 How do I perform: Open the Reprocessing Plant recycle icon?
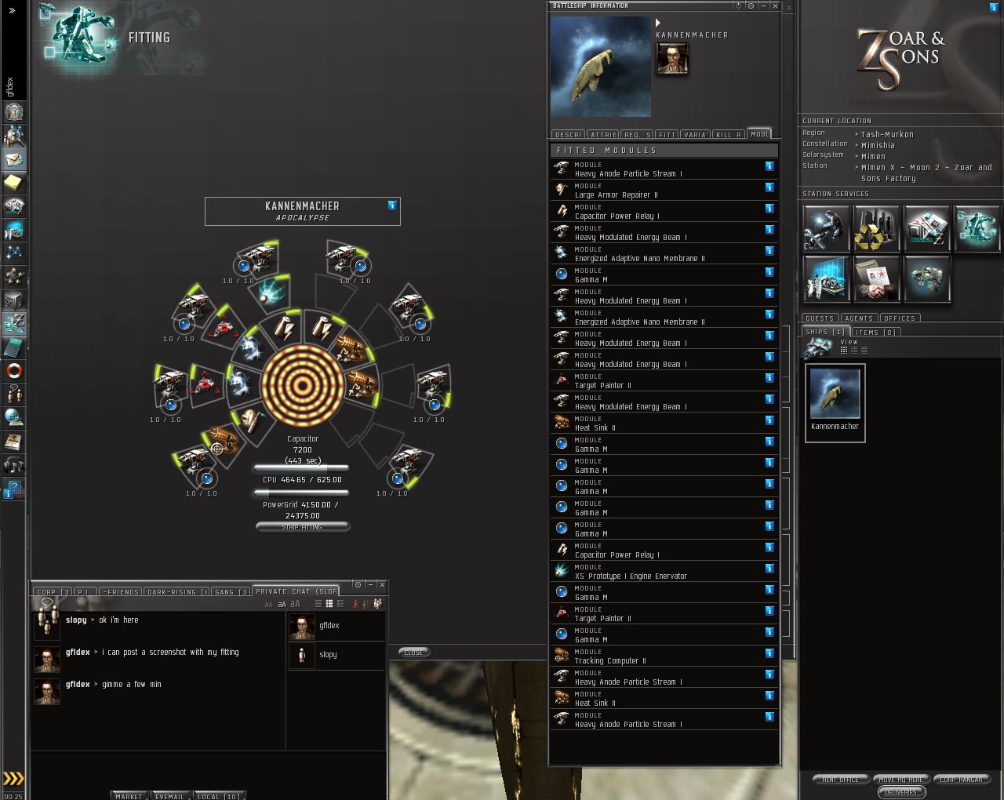point(876,229)
